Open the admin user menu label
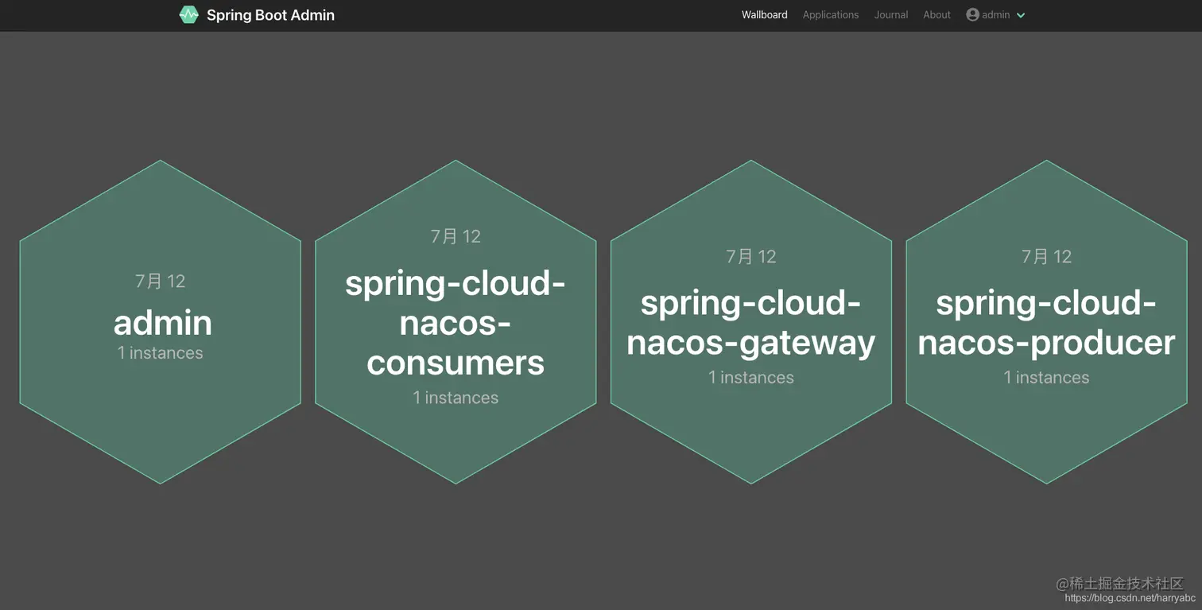 pyautogui.click(x=995, y=14)
